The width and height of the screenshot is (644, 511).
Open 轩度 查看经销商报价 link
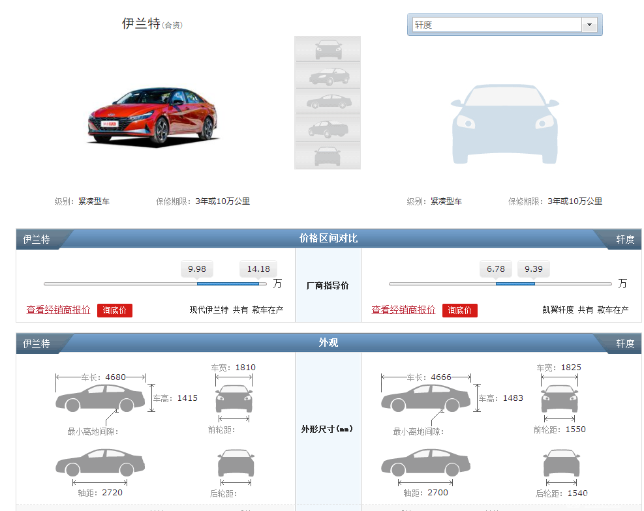coord(403,310)
